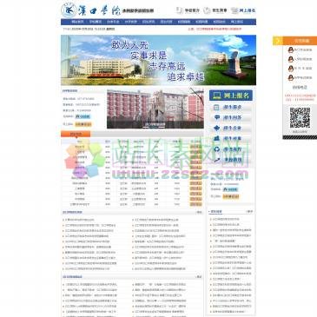Open sidebar link with rising arrow chart icon
Screen dimensions: 317x317
tap(231, 160)
